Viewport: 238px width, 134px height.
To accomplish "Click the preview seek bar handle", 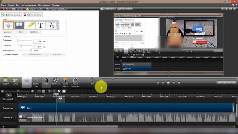I will click(x=113, y=79).
